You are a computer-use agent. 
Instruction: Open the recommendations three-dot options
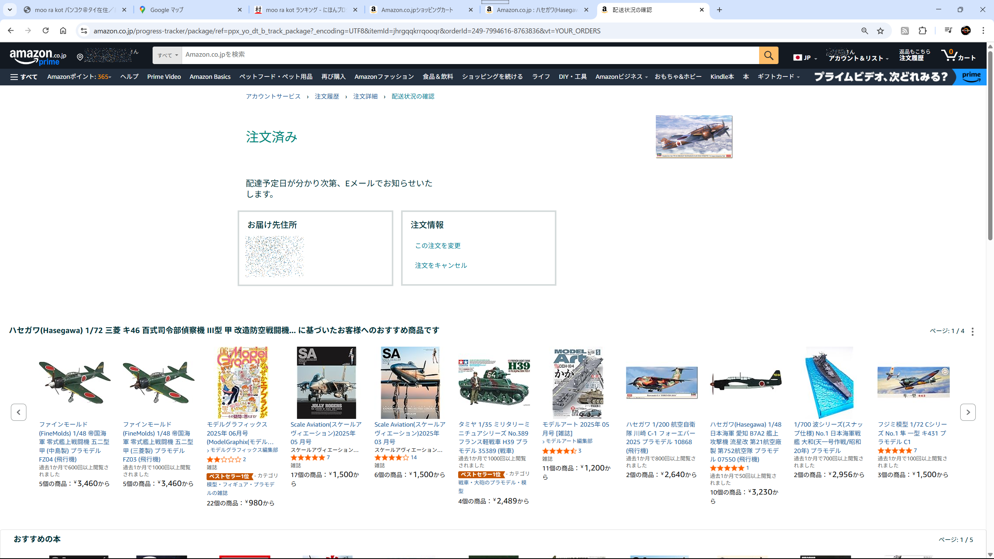click(x=972, y=332)
